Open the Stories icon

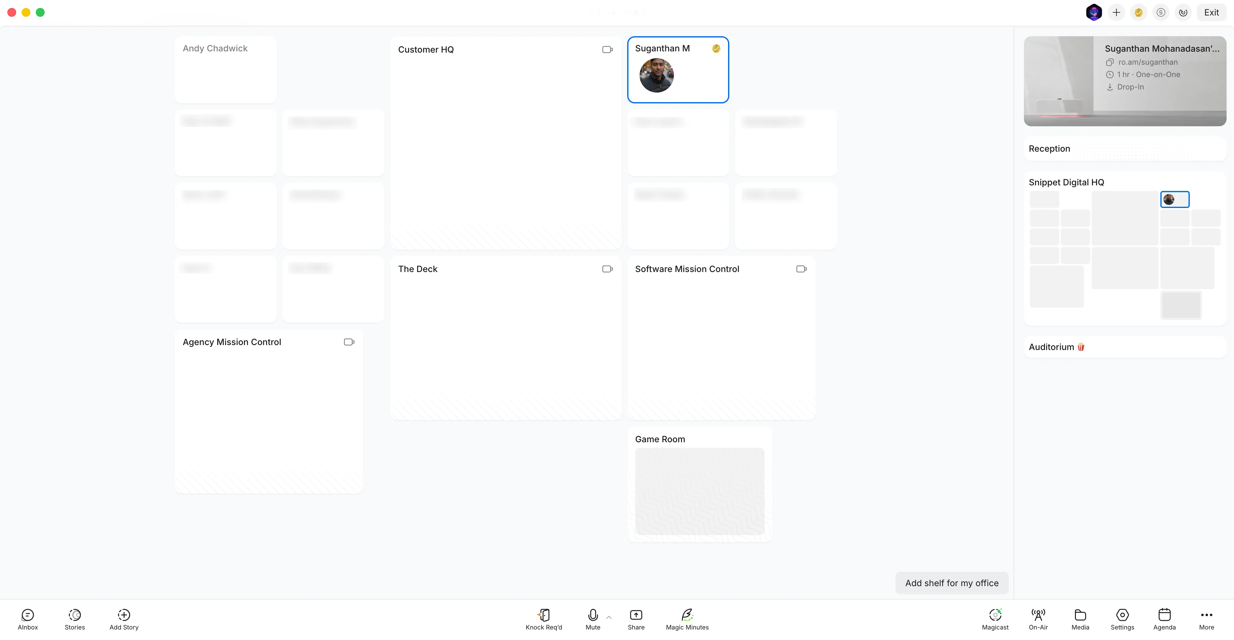[x=75, y=615]
